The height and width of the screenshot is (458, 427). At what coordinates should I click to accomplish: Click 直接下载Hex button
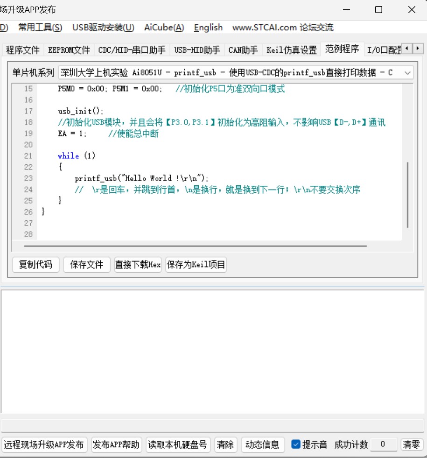click(x=138, y=264)
